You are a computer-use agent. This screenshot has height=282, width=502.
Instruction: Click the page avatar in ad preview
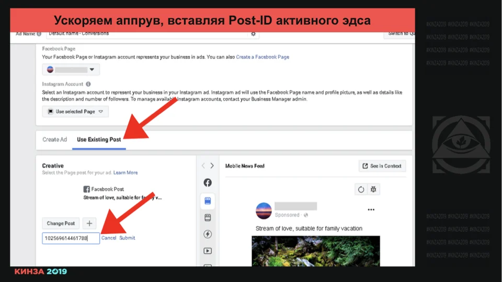264,210
